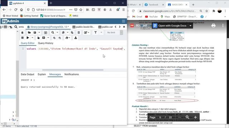The image size is (229, 128).
Task: Switch to the Facebook tab in Chrome
Action: [154, 5]
